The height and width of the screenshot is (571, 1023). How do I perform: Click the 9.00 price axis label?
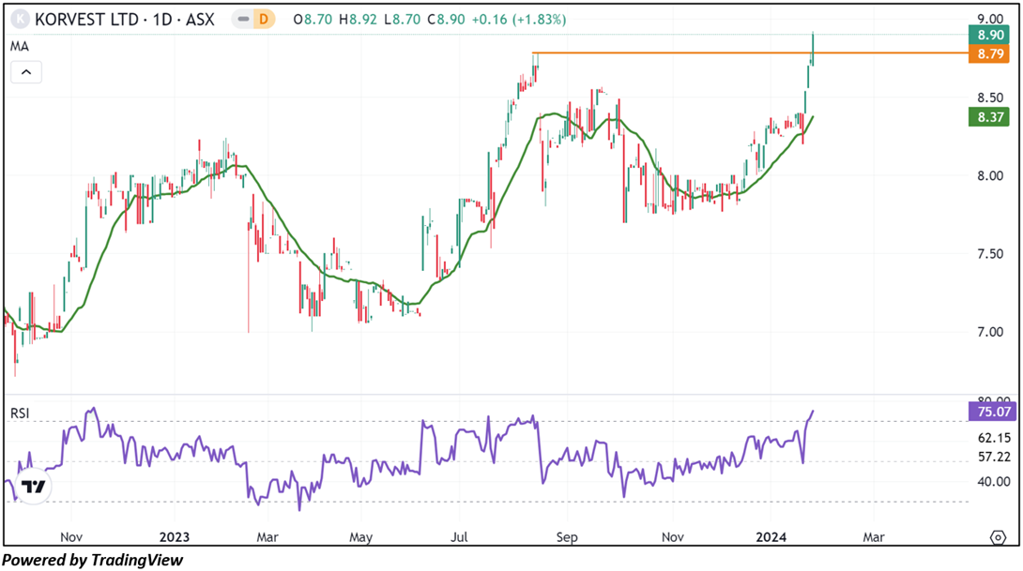click(990, 20)
